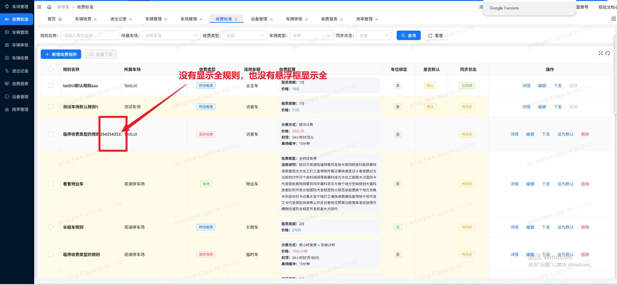Close the 收费标准 tab via its X icon
The image size is (617, 285).
coord(236,20)
